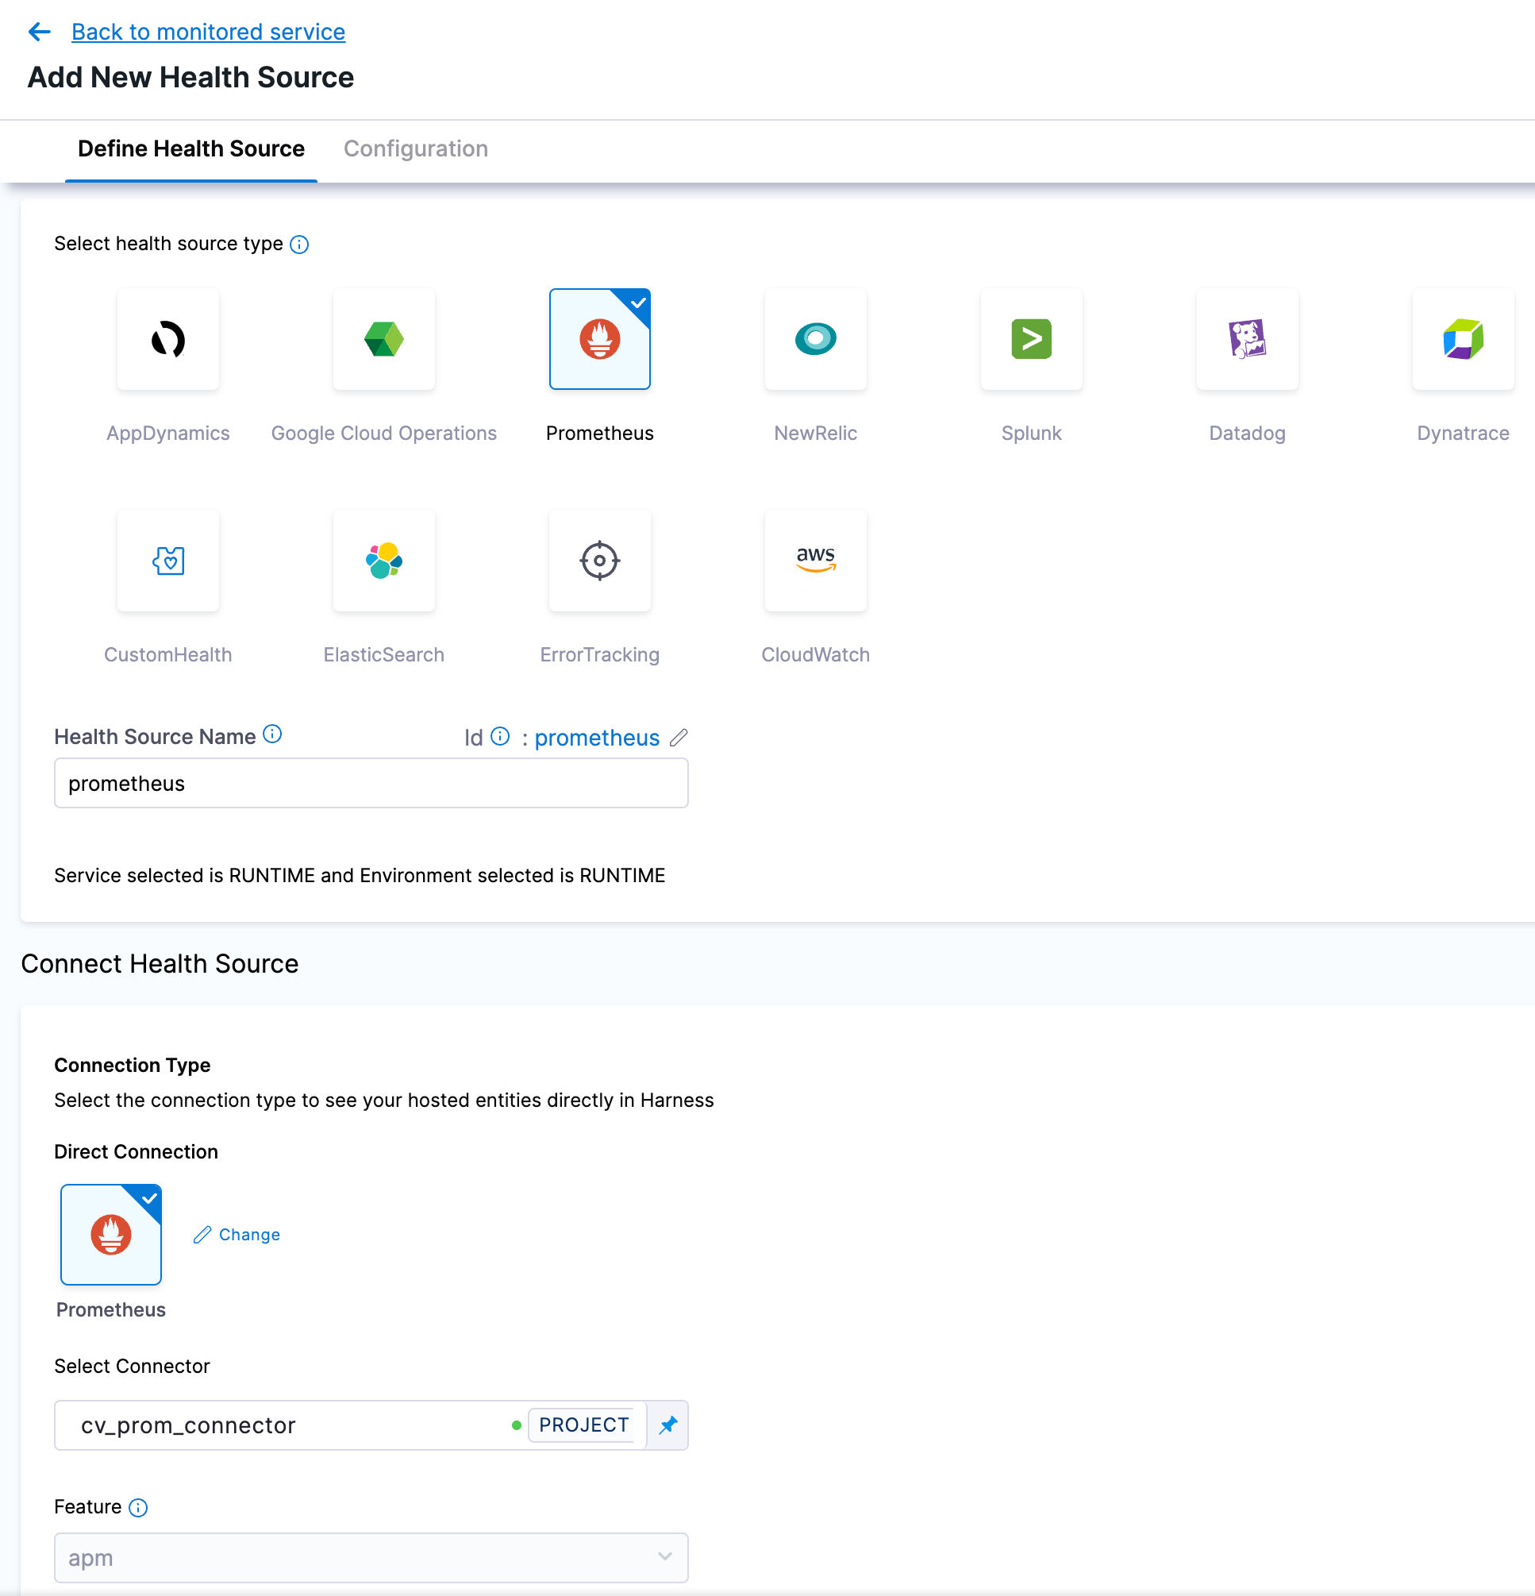Select the ElasticSearch health source
1535x1596 pixels.
383,561
